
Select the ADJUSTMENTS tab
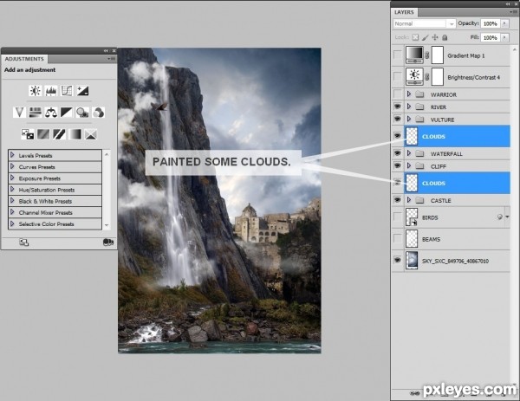tap(24, 59)
